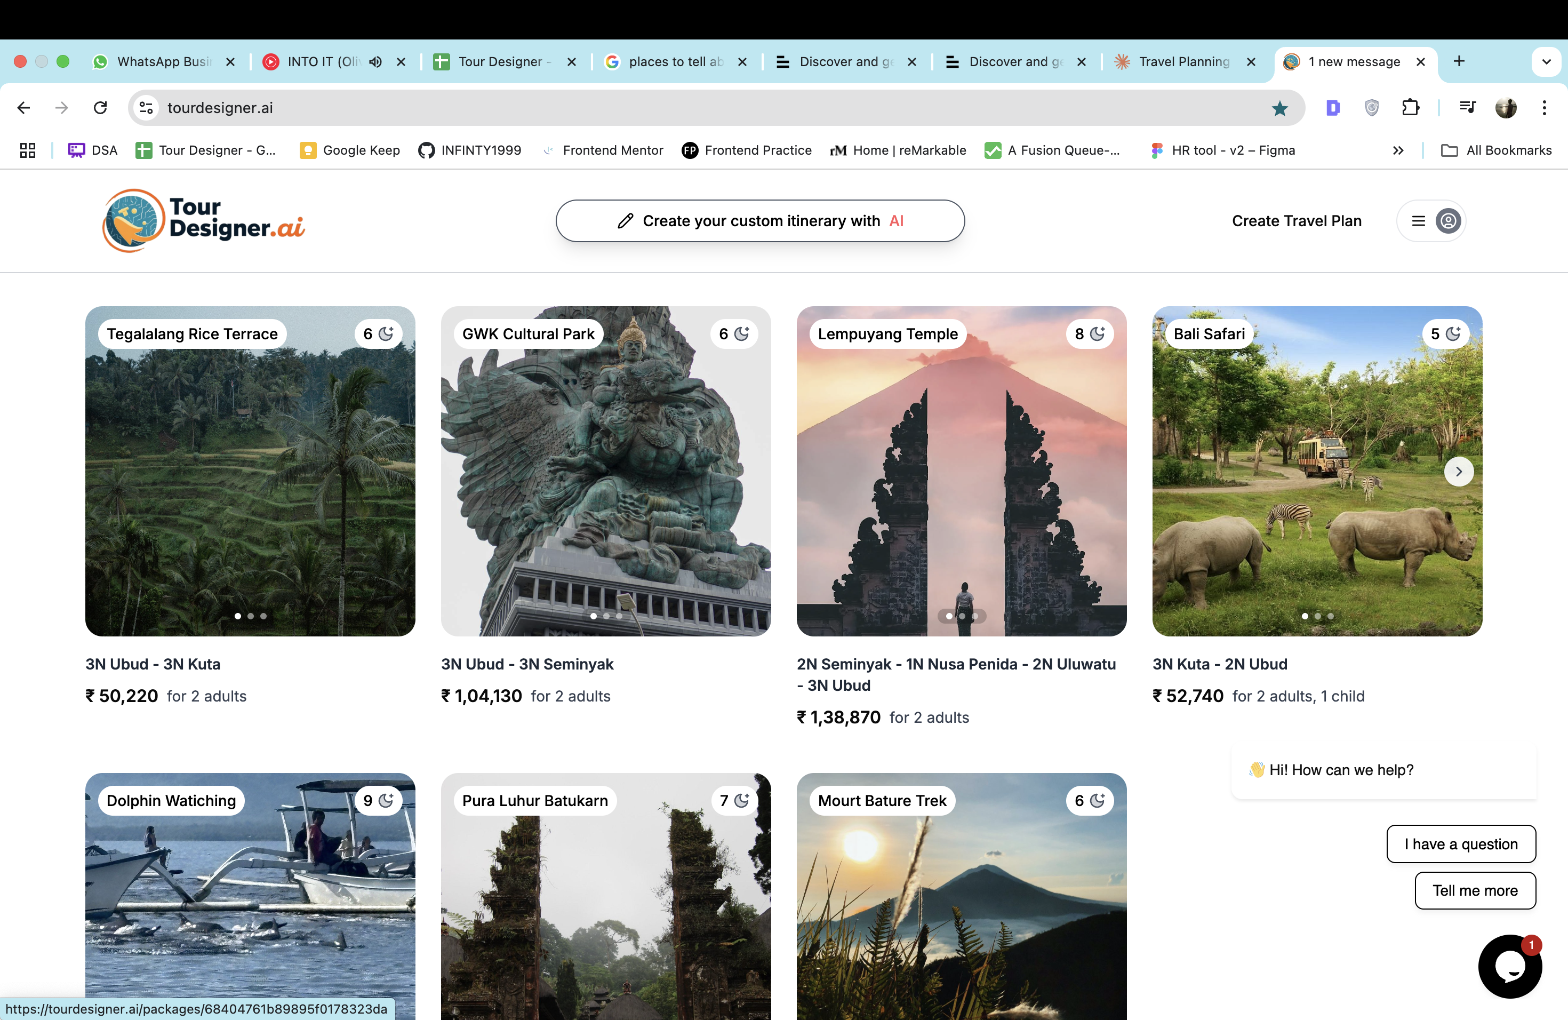The height and width of the screenshot is (1020, 1568).
Task: Close the Travel Planning tab
Action: point(1251,62)
